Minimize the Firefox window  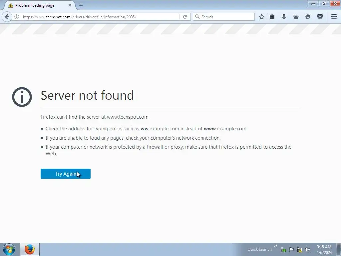313,3
